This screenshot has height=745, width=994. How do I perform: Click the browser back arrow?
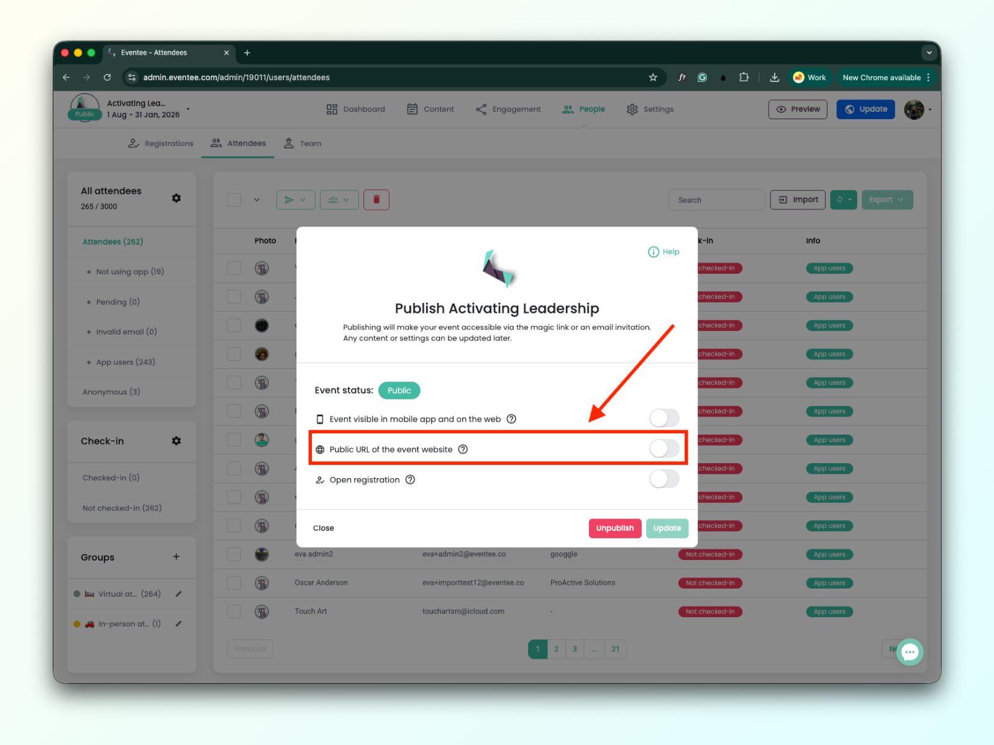coord(66,78)
